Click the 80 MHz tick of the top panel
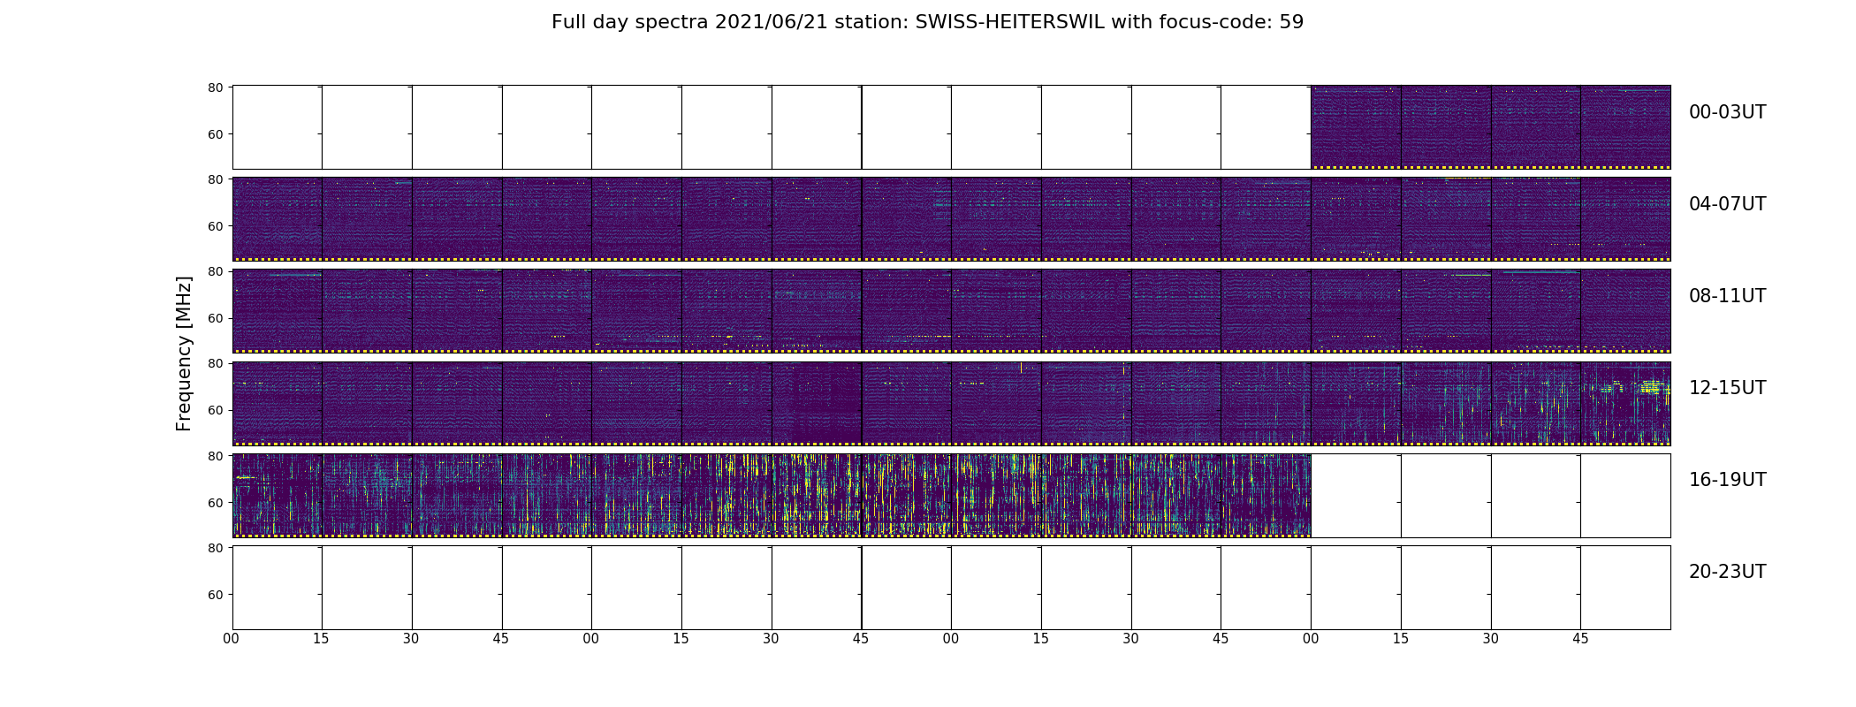 point(215,87)
